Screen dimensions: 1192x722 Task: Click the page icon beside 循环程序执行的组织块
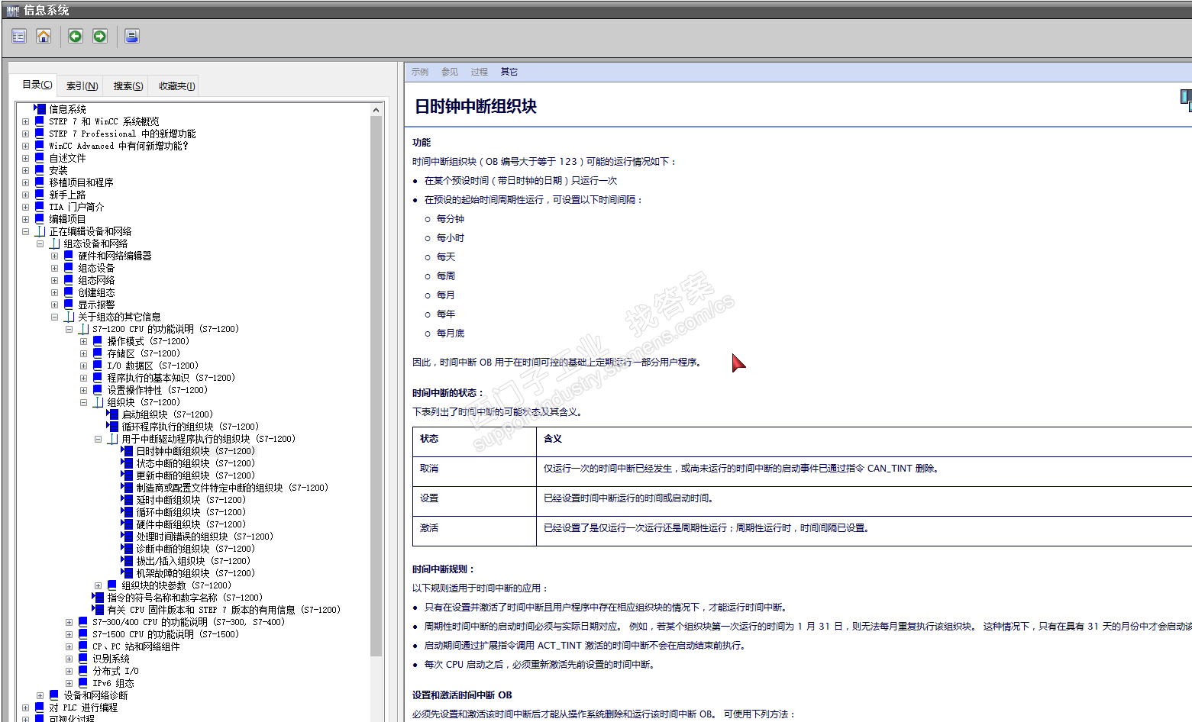(112, 427)
